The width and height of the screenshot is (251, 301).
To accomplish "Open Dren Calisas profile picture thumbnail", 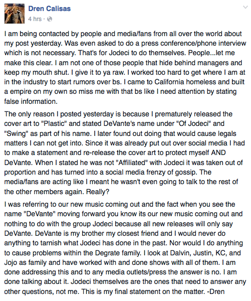I will (x=15, y=14).
